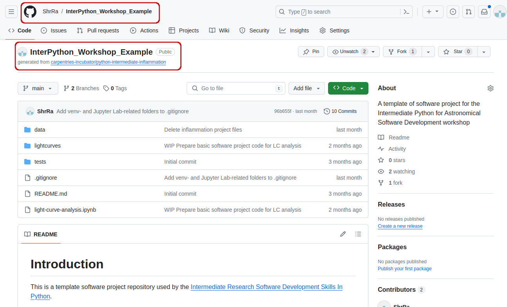Open InterPython_Workshop_Example breadcrumb link

point(109,11)
